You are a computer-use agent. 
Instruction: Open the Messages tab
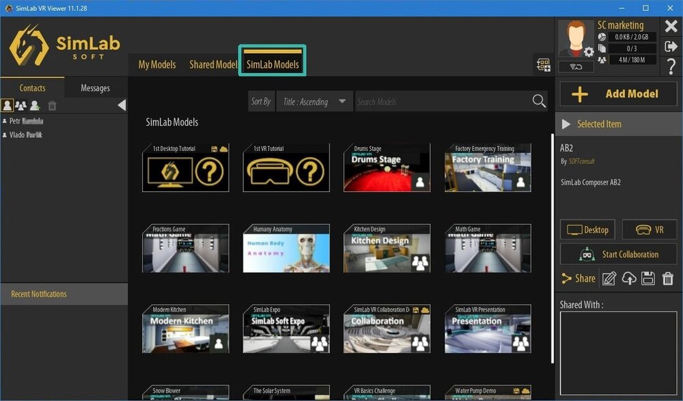click(x=95, y=87)
